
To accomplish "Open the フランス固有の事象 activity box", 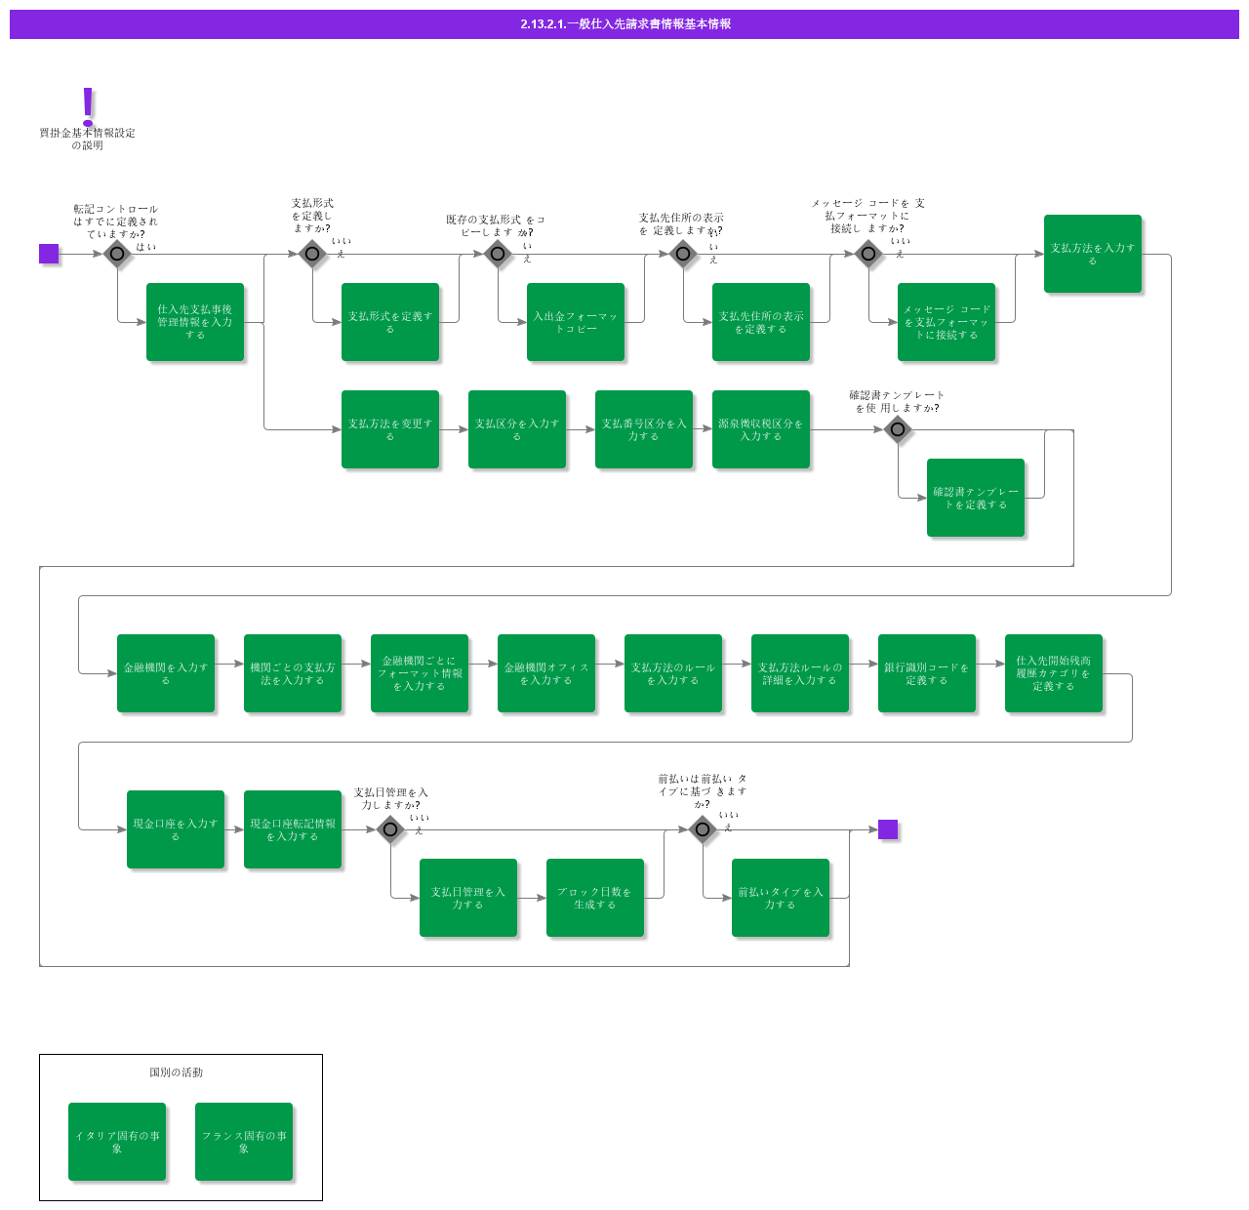I will (244, 1142).
